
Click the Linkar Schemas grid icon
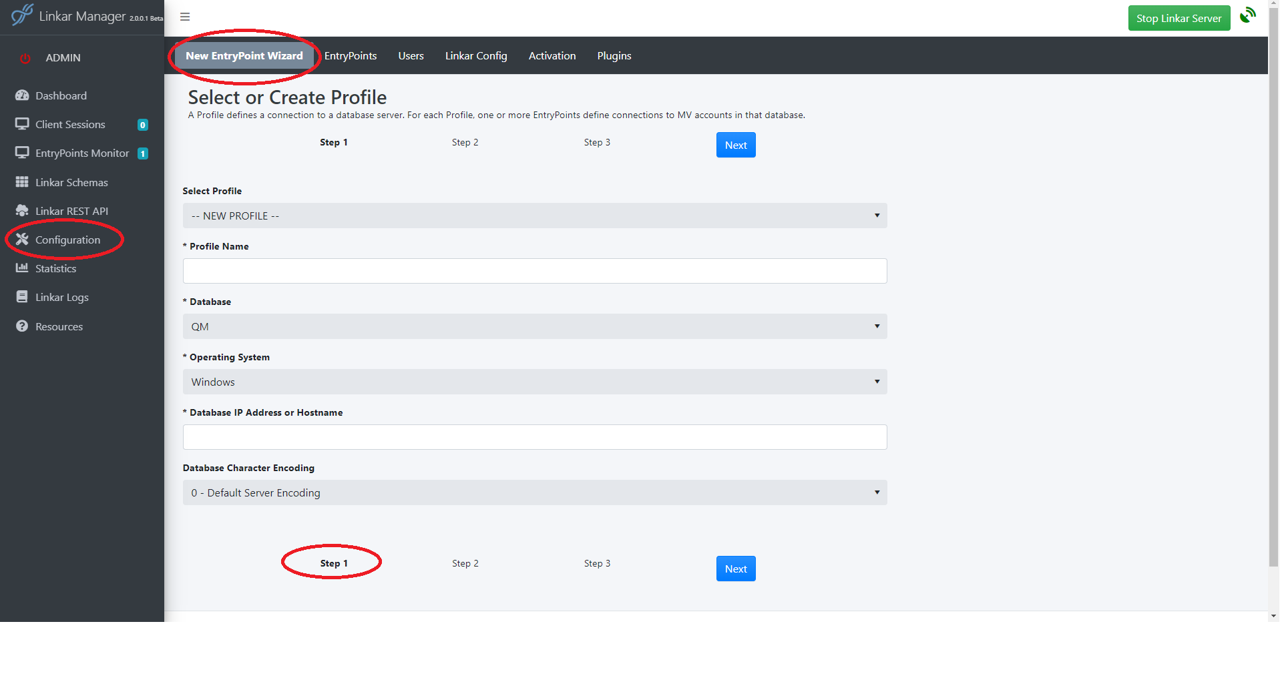pos(22,182)
